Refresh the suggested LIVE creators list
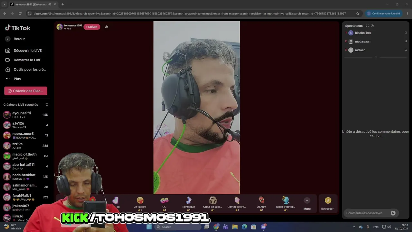 pyautogui.click(x=47, y=105)
